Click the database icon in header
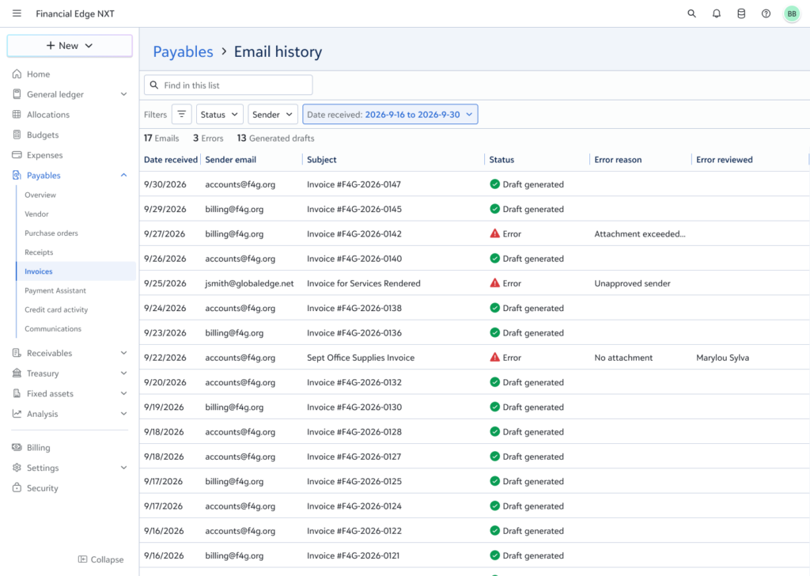The width and height of the screenshot is (810, 576). [x=741, y=13]
